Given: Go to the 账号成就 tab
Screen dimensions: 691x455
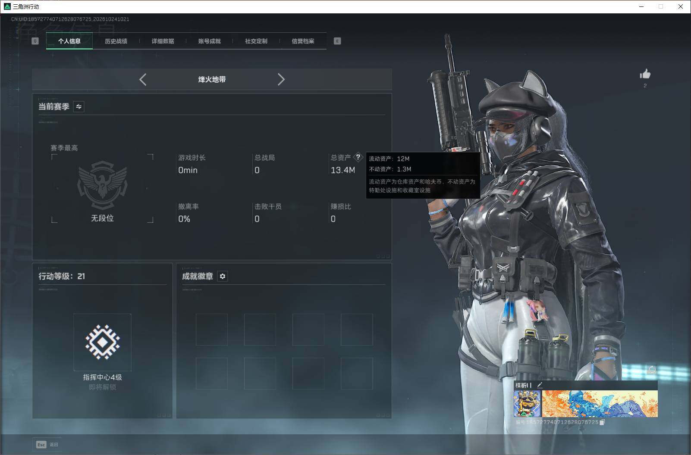Looking at the screenshot, I should (x=209, y=41).
